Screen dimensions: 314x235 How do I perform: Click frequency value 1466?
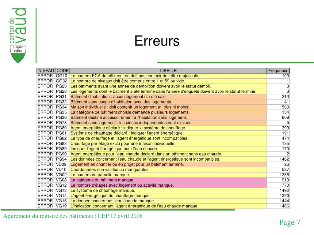coord(284,206)
